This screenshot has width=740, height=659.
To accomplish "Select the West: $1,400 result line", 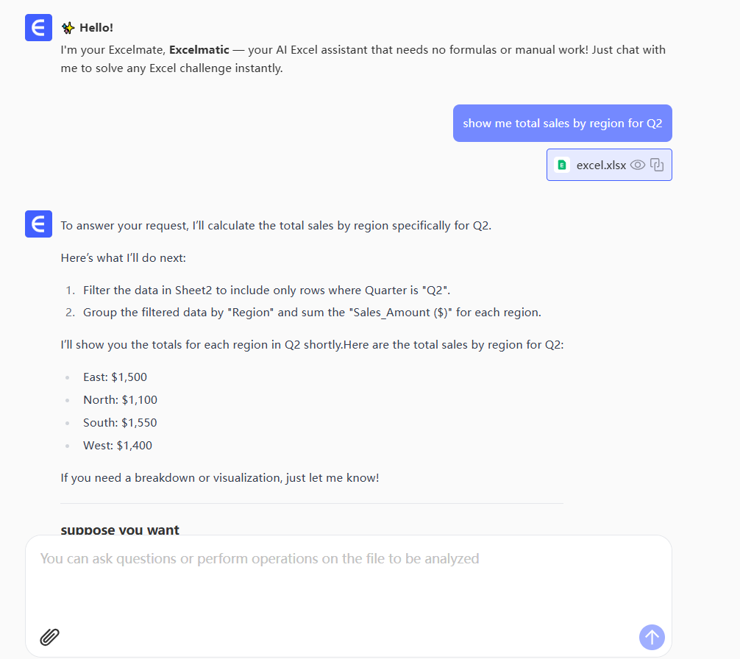I will click(118, 446).
